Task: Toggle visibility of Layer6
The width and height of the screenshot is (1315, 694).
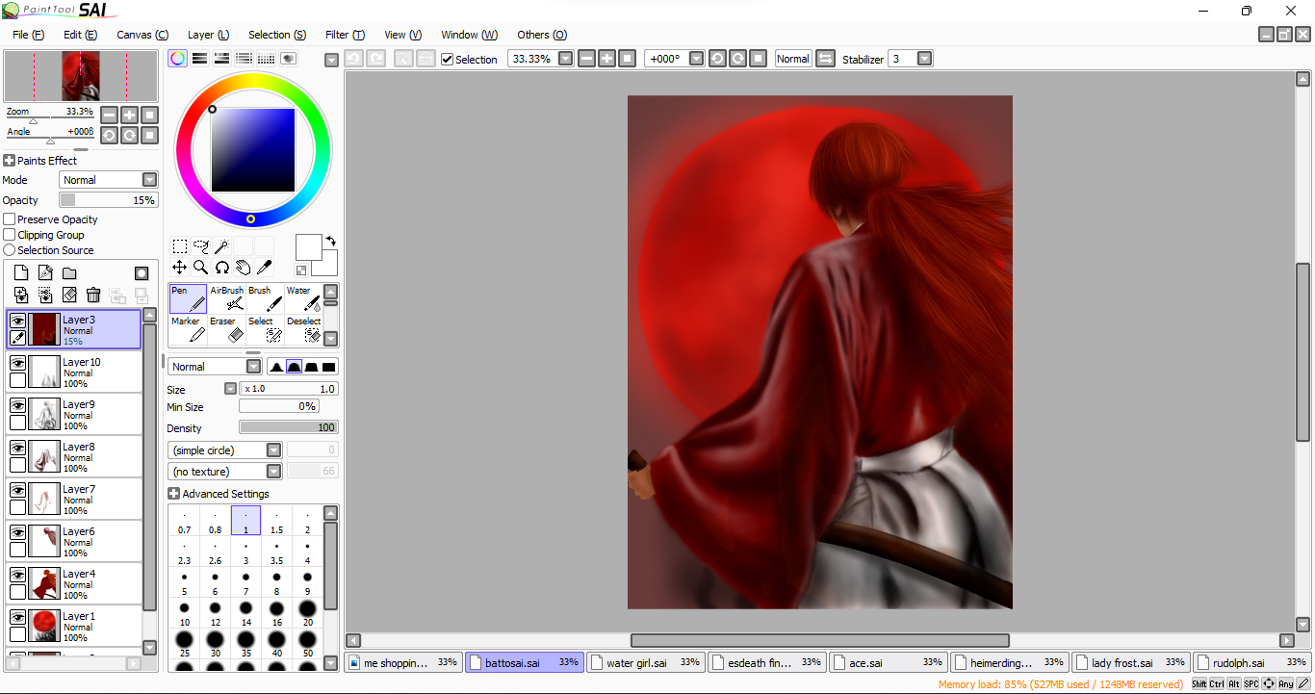Action: (17, 533)
